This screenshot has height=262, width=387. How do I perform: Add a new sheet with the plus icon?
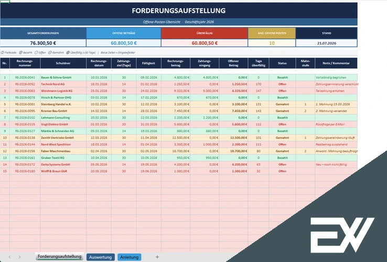157,257
